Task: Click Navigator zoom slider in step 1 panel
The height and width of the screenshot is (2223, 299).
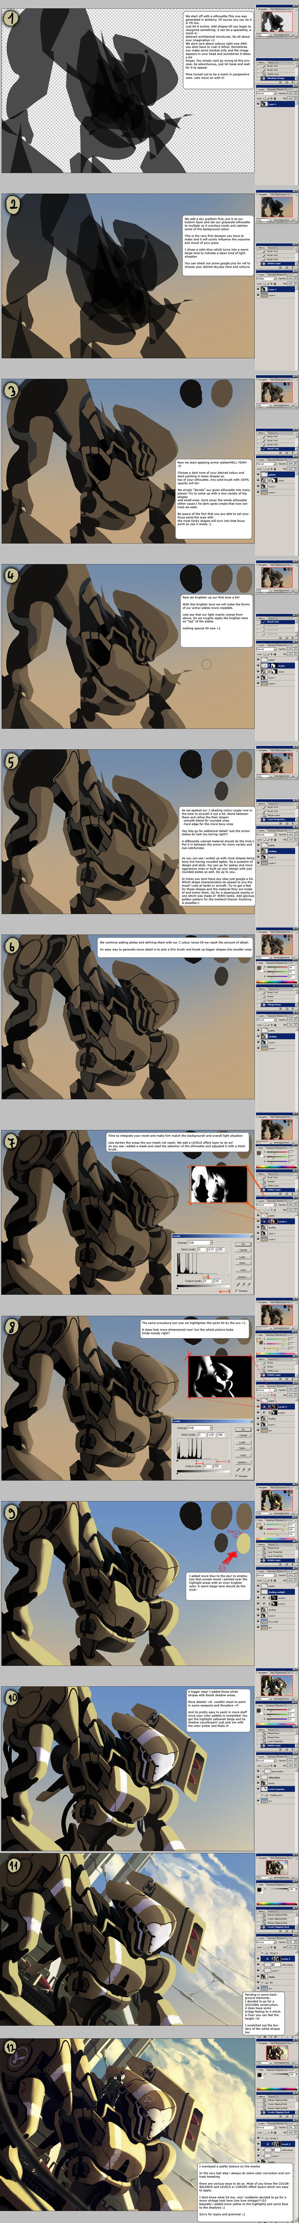Action: point(282,35)
